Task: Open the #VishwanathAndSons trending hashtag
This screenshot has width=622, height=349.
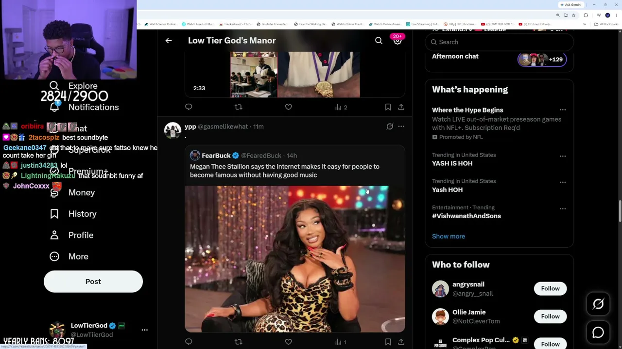Action: tap(466, 216)
